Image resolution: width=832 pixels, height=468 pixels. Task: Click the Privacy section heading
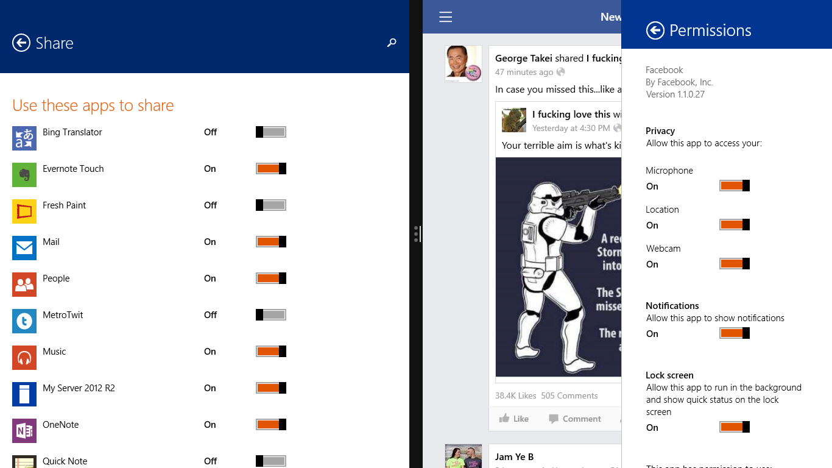pos(660,131)
